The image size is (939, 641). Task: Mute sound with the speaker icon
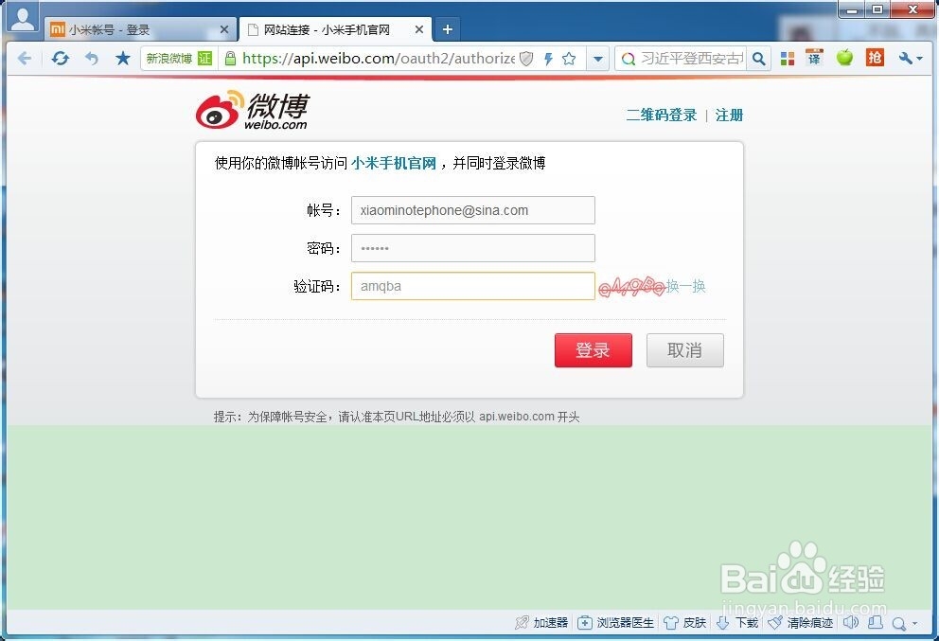click(851, 623)
